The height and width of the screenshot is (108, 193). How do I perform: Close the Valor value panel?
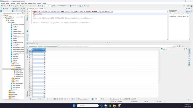[167, 49]
